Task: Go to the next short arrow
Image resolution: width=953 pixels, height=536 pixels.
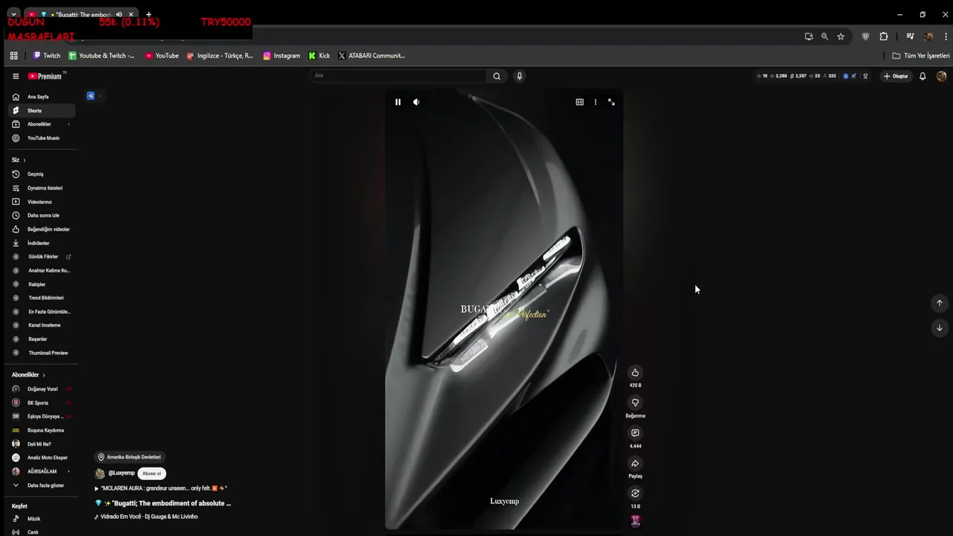Action: (x=939, y=328)
